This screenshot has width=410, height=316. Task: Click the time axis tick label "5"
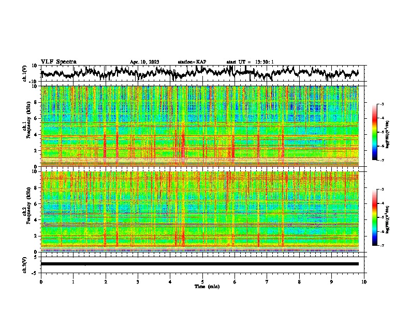click(x=202, y=282)
